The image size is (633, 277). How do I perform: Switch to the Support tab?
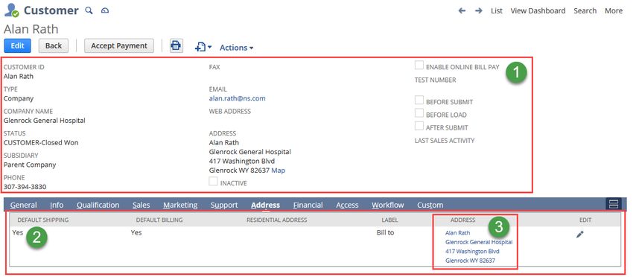click(x=224, y=205)
